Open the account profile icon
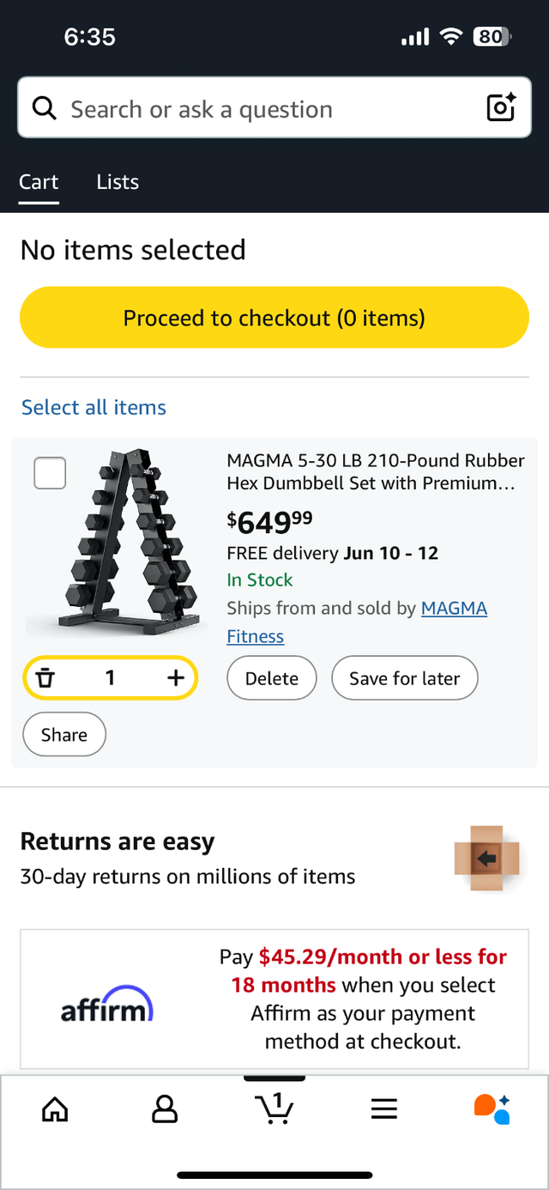Screen dimensions: 549x1190 (165, 1109)
